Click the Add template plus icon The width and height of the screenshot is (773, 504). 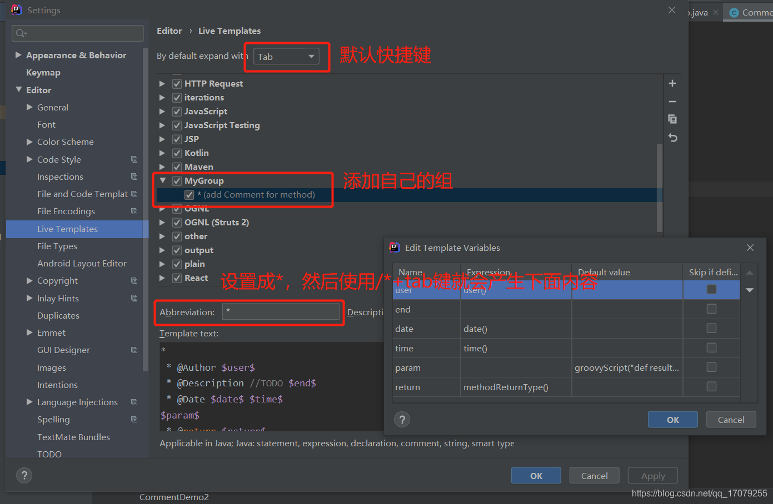(672, 83)
